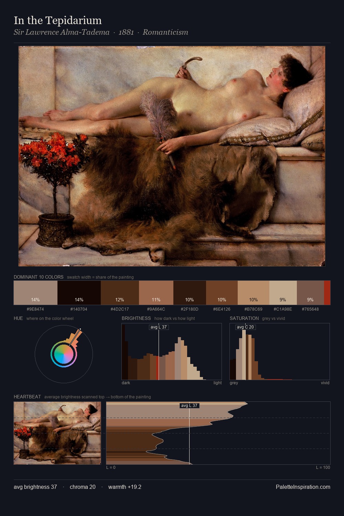This screenshot has width=344, height=516.
Task: Click the '#9E8474' hex code label
Action: [35, 309]
